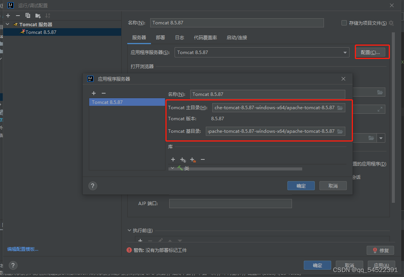Select Tomcat 8.5.87 in application server list
Screen dimensions: 404x277
tap(127, 102)
